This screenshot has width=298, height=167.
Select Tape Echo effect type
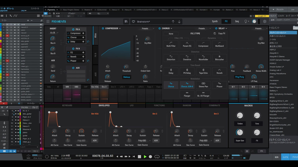pyautogui.click(x=203, y=71)
